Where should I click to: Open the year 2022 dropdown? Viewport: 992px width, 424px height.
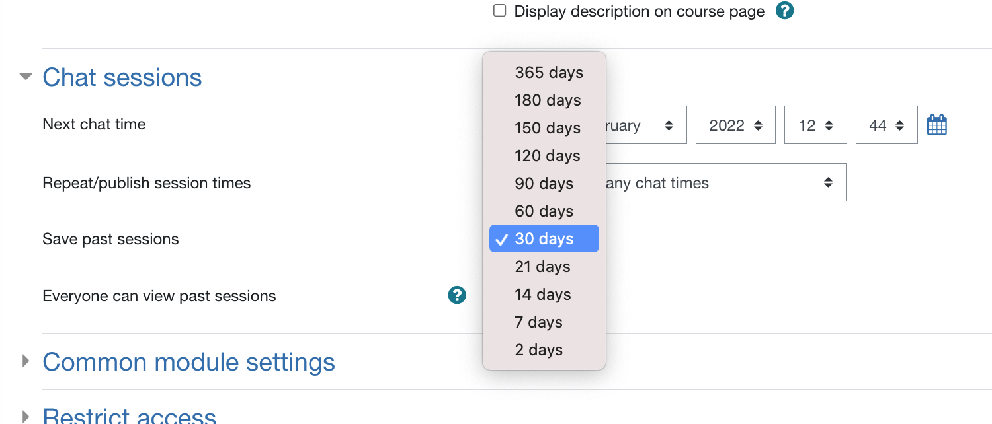tap(735, 125)
